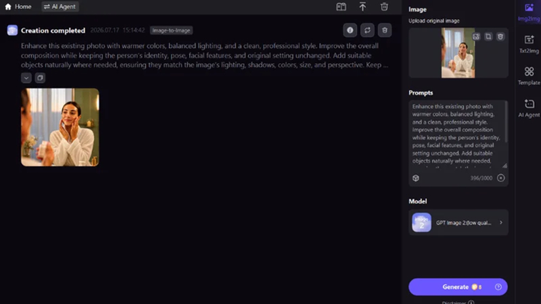Go to Home tab
Screen dimensions: 541x304
click(18, 7)
